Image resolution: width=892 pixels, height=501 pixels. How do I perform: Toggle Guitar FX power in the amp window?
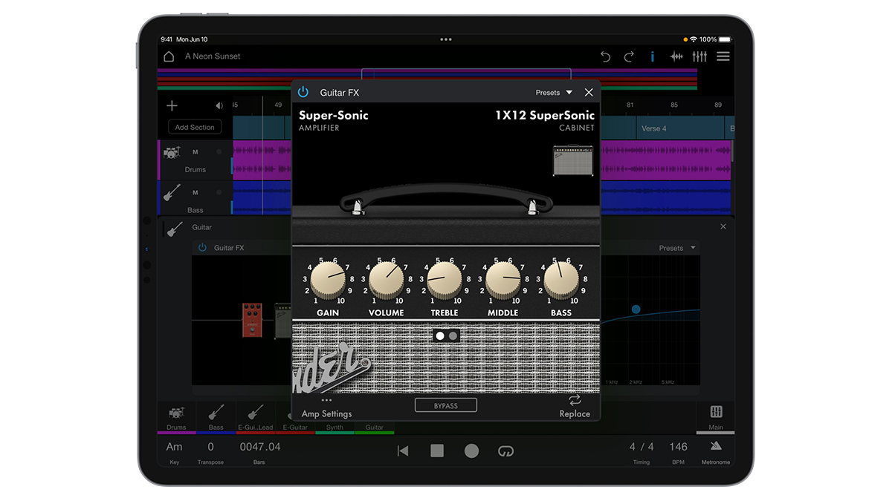303,92
